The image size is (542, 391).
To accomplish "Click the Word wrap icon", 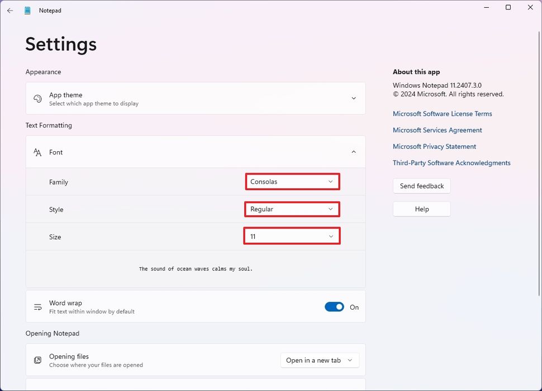I will coord(37,306).
